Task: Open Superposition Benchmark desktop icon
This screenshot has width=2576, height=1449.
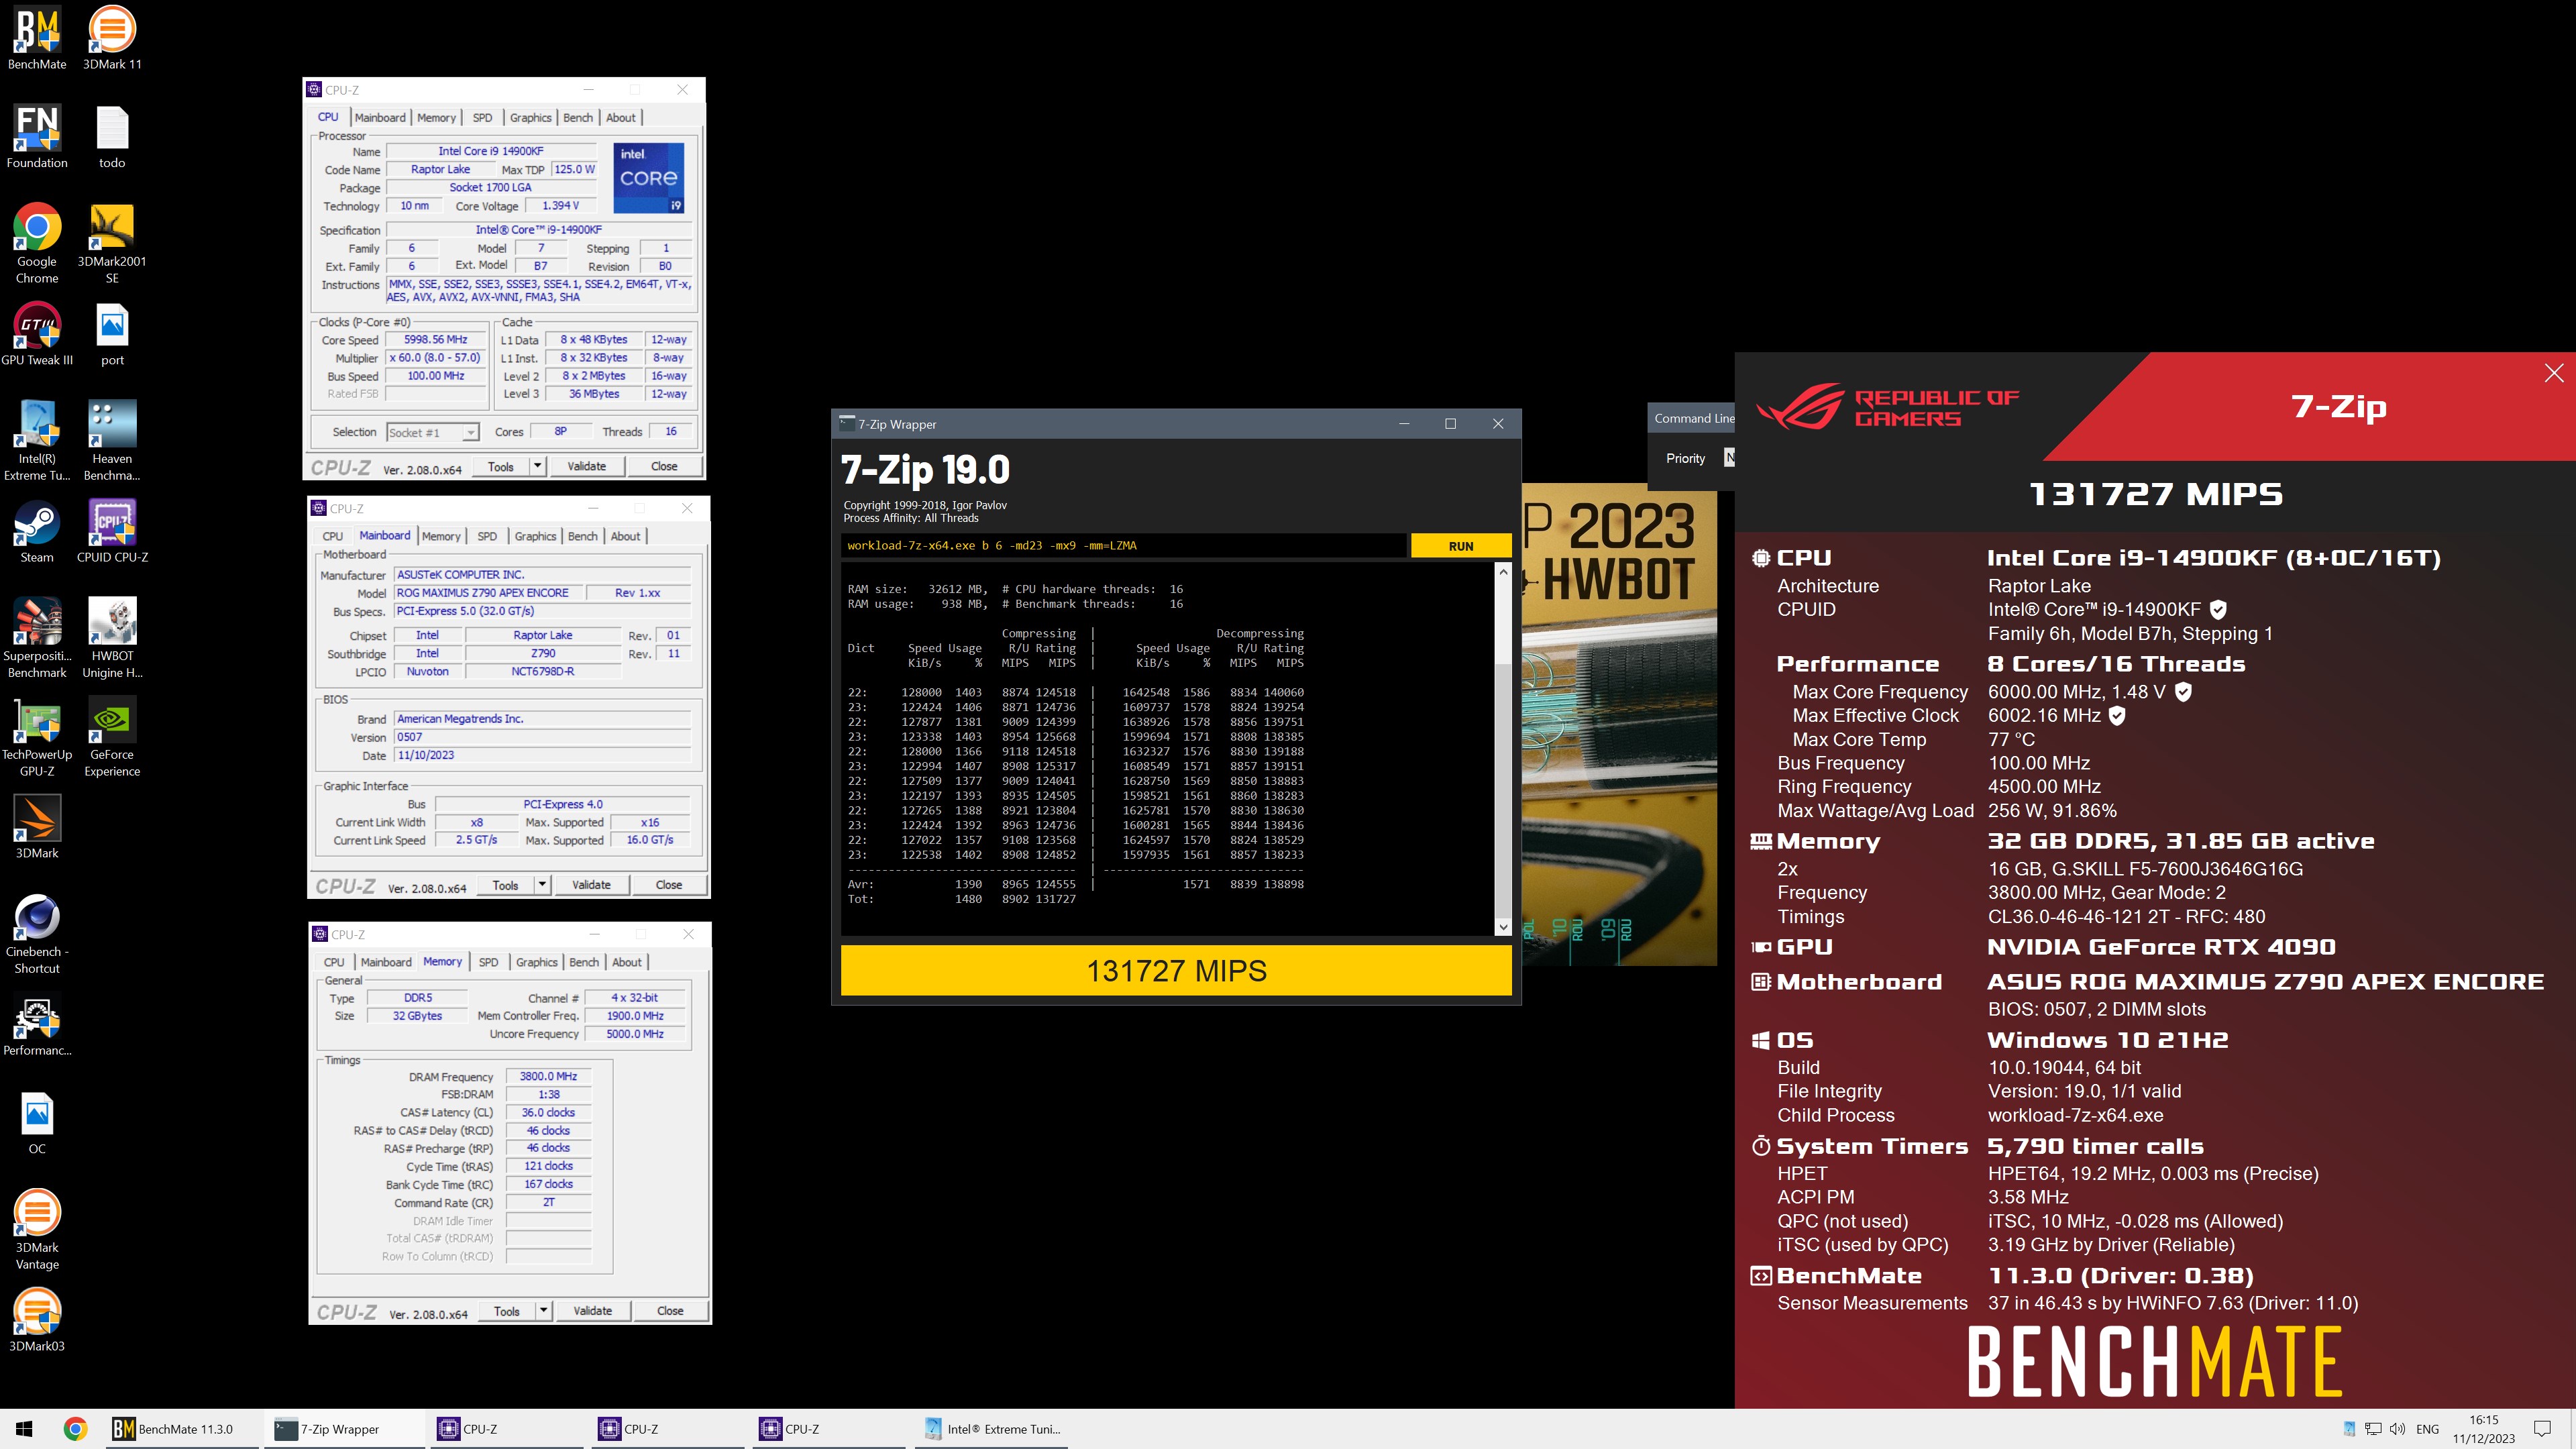Action: tap(37, 637)
